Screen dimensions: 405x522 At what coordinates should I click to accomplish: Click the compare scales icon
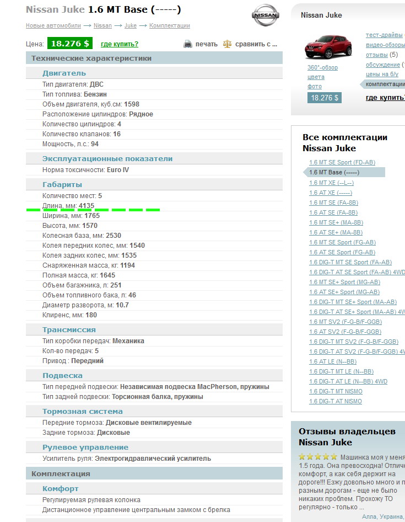(227, 44)
